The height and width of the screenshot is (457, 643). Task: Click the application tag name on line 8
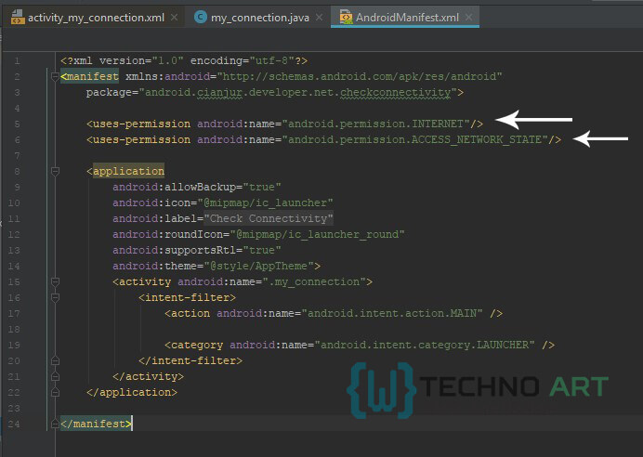click(x=128, y=171)
